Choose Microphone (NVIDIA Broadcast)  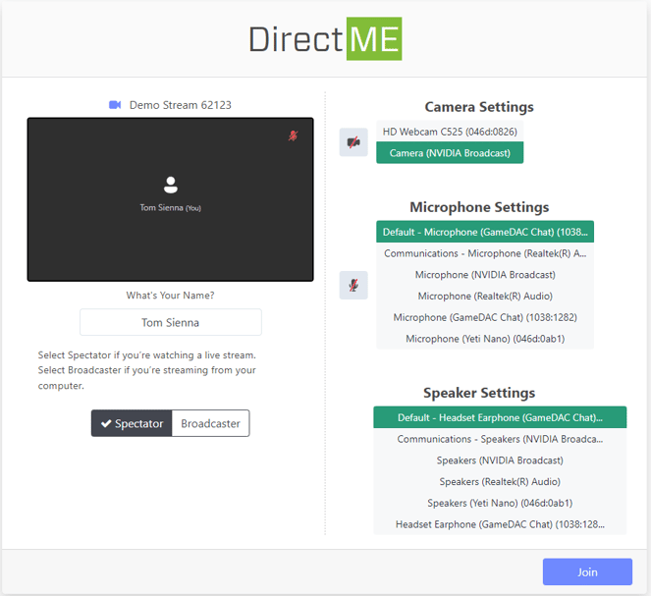pyautogui.click(x=485, y=275)
